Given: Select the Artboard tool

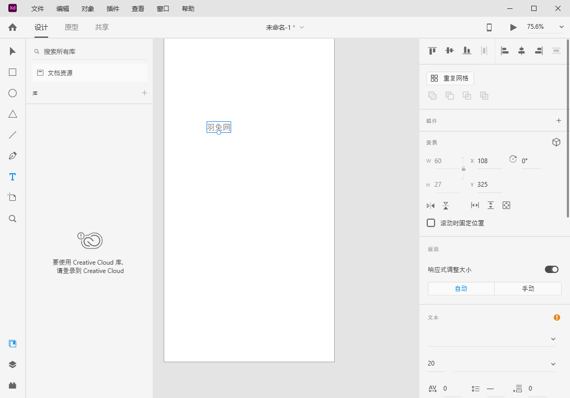Looking at the screenshot, I should (13, 197).
